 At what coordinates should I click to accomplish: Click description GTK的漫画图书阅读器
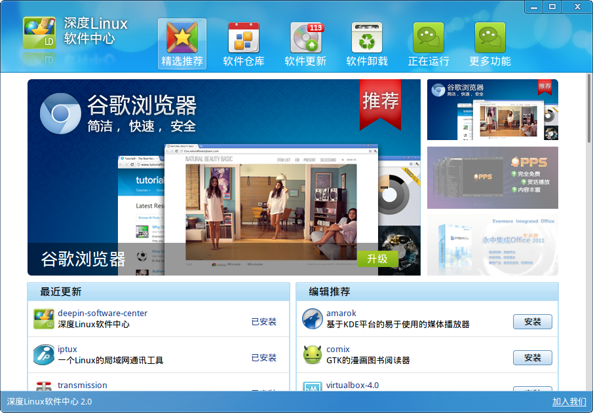pos(368,361)
